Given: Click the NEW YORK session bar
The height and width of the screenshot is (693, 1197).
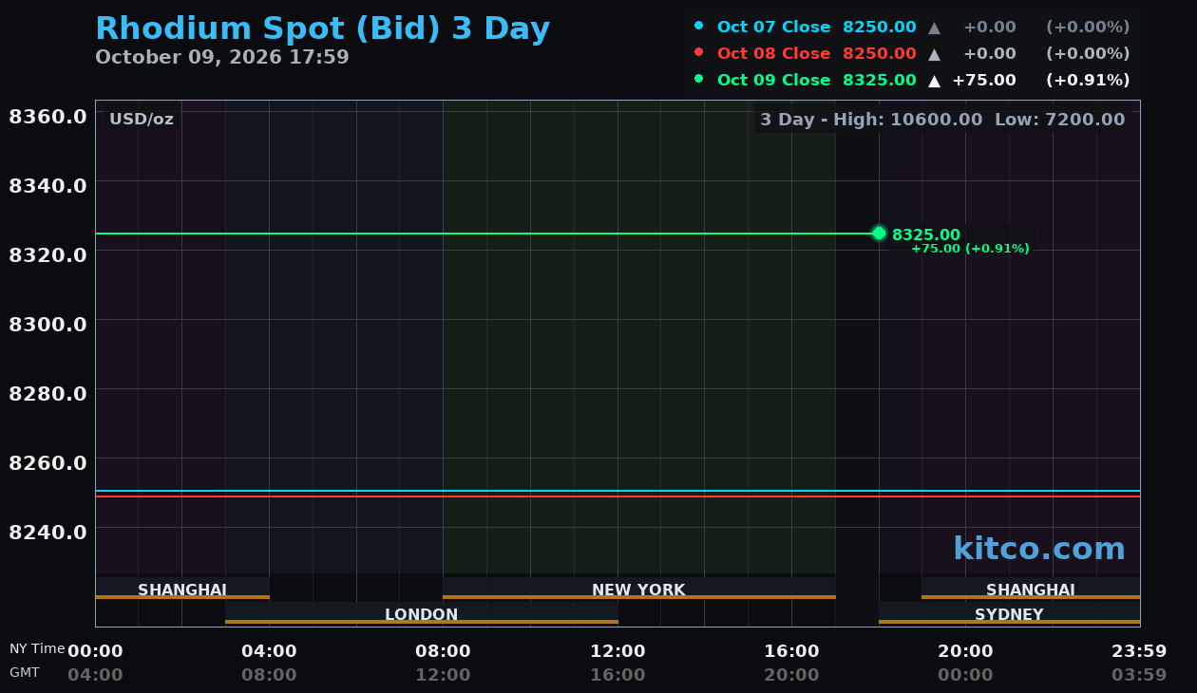Looking at the screenshot, I should click(639, 589).
